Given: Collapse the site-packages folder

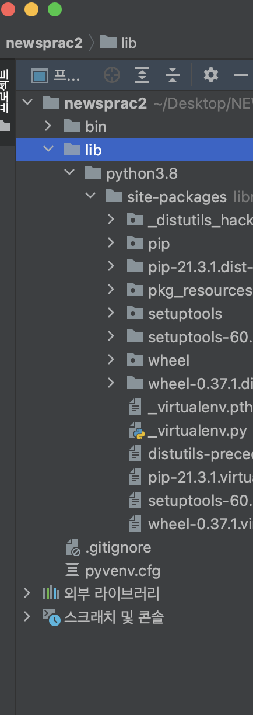Looking at the screenshot, I should tap(90, 196).
